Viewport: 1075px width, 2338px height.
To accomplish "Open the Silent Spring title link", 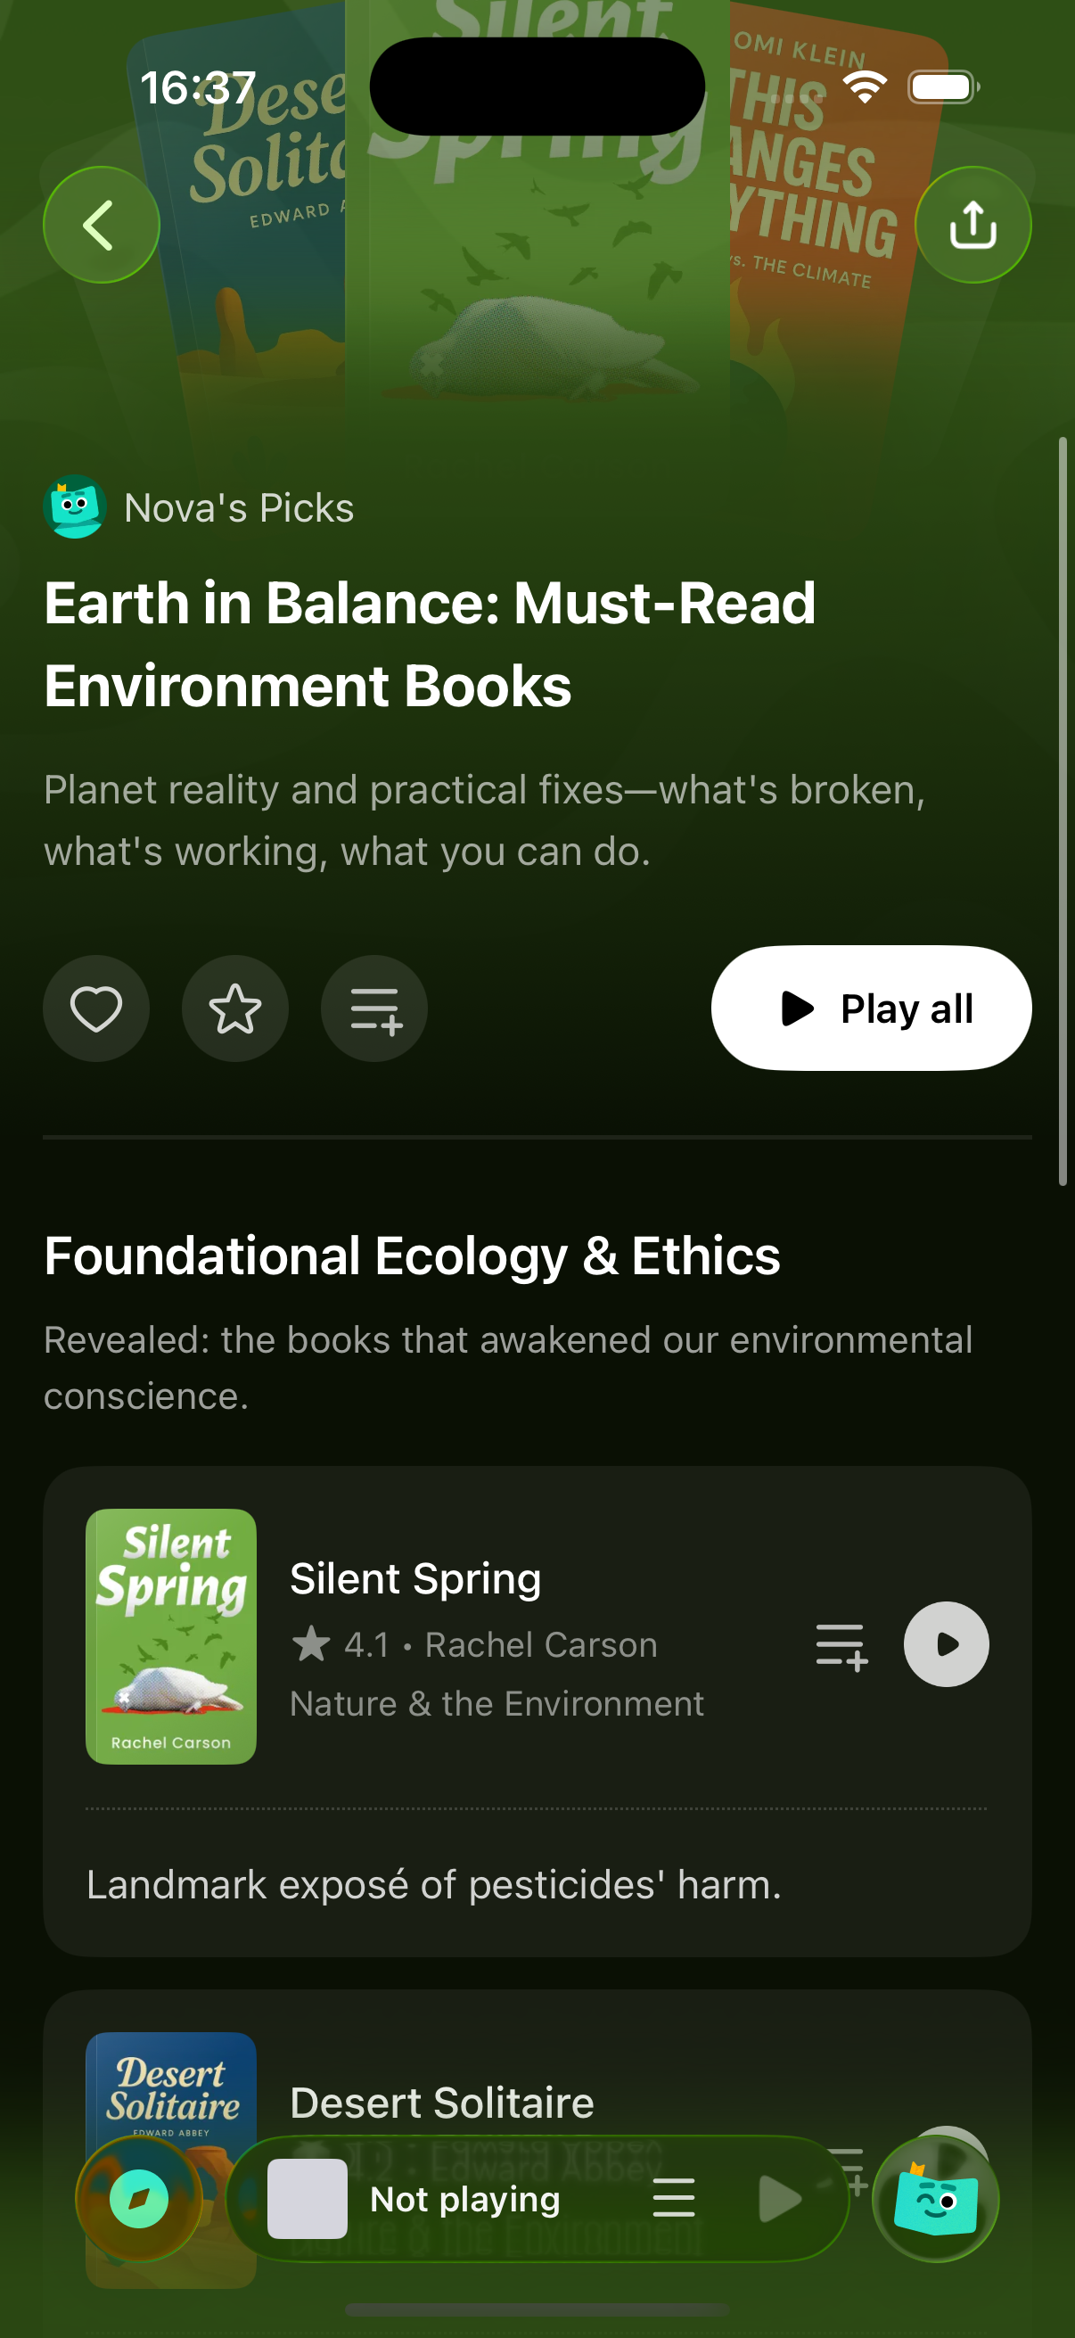I will (x=415, y=1579).
